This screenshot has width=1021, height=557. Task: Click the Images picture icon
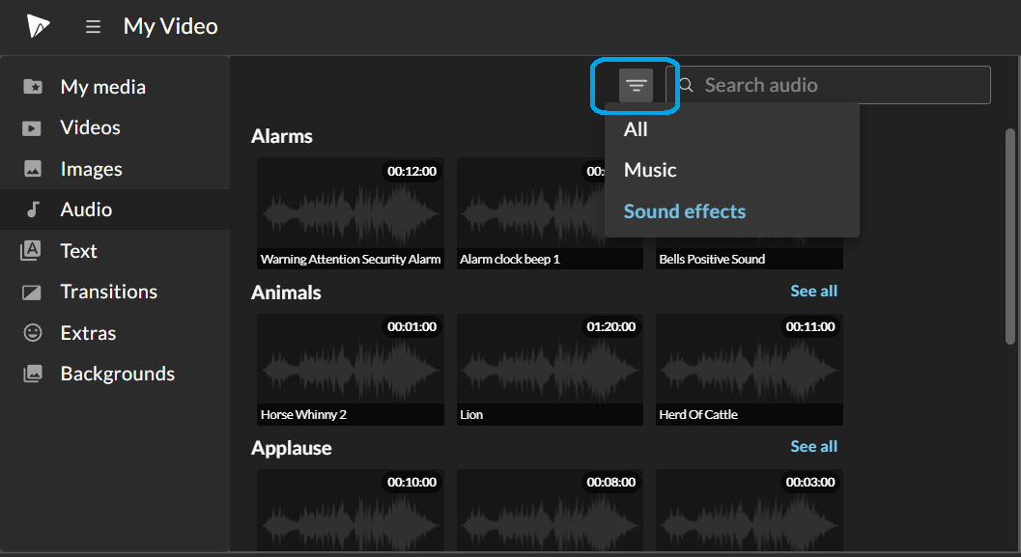click(33, 169)
